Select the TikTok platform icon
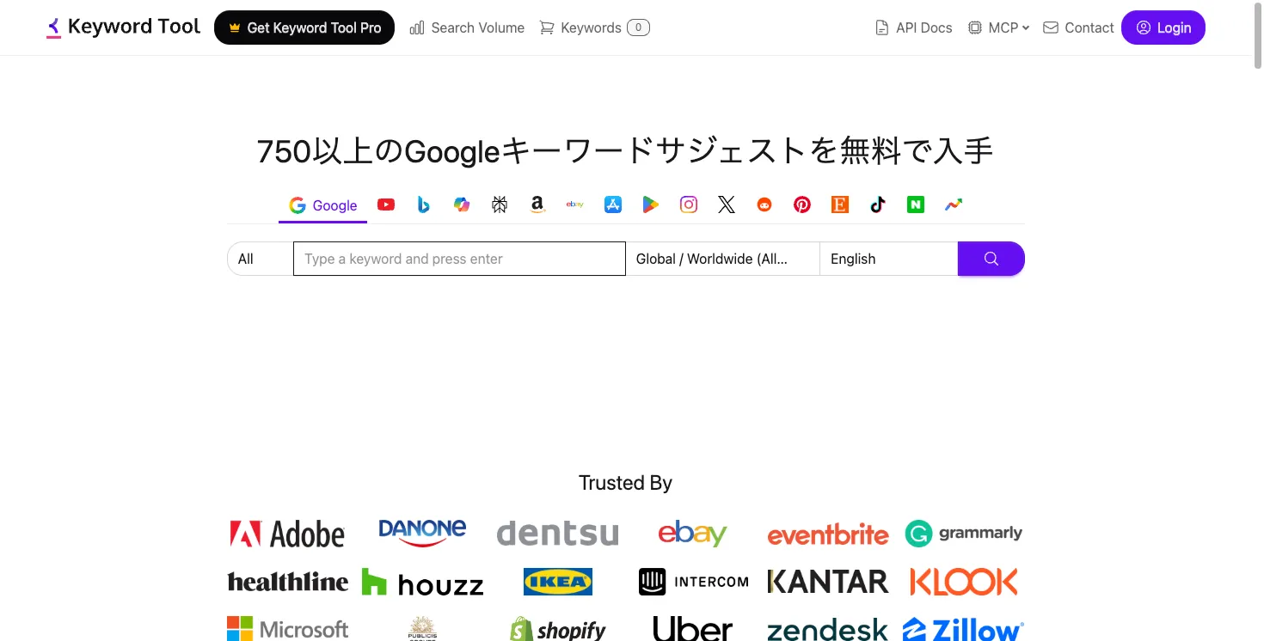Screen dimensions: 1264x641 pyautogui.click(x=878, y=205)
